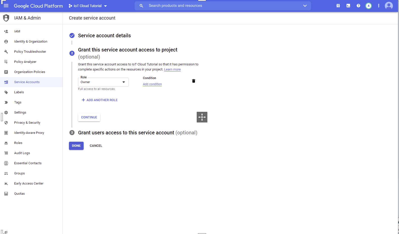Screen dimensions: 399x234
Task: Open the user account avatar
Action: click(x=389, y=6)
